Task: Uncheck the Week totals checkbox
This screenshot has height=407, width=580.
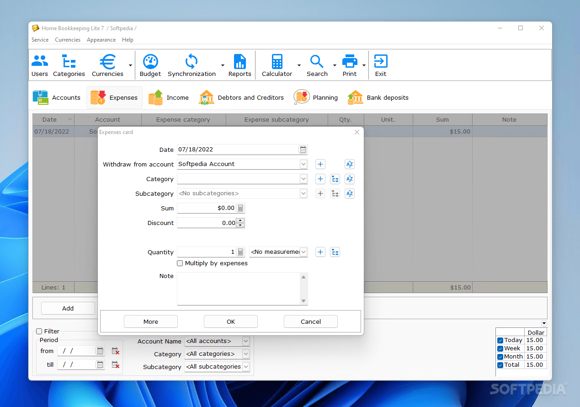Action: coord(500,348)
